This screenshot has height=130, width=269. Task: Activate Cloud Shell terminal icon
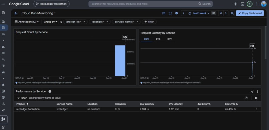pos(243,4)
